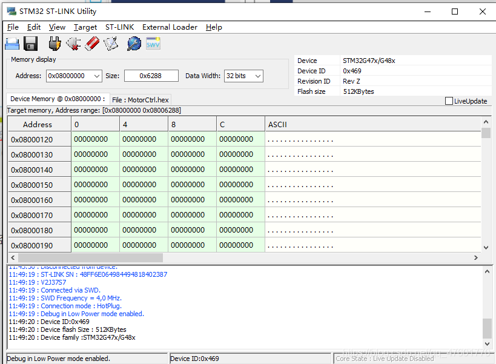Screen dimensions: 496x364
Task: Click the STM32 ST-LINK Utility title icon
Action: pos(12,12)
